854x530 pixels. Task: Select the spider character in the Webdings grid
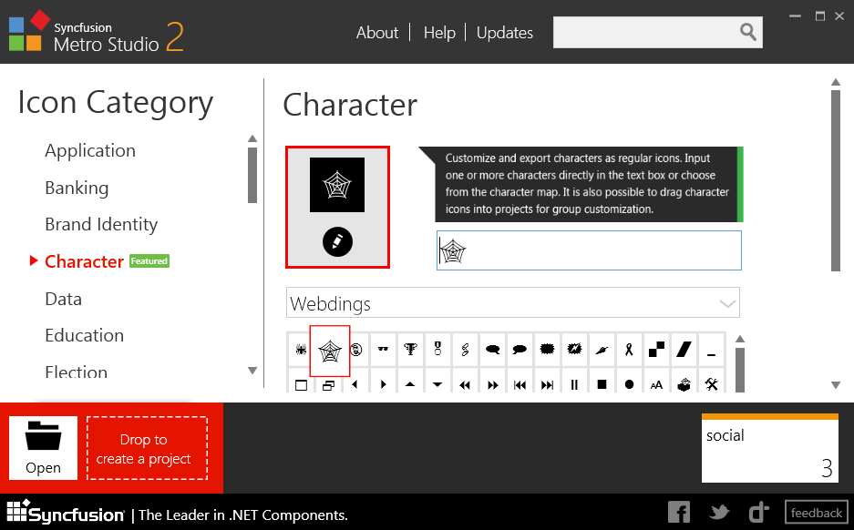[301, 350]
